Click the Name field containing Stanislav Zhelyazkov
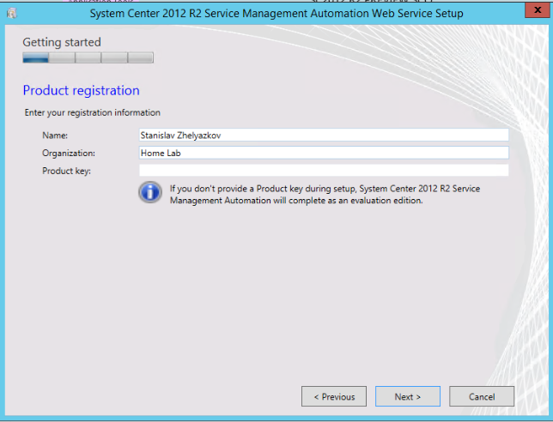Screen dimensions: 553x422 point(323,135)
